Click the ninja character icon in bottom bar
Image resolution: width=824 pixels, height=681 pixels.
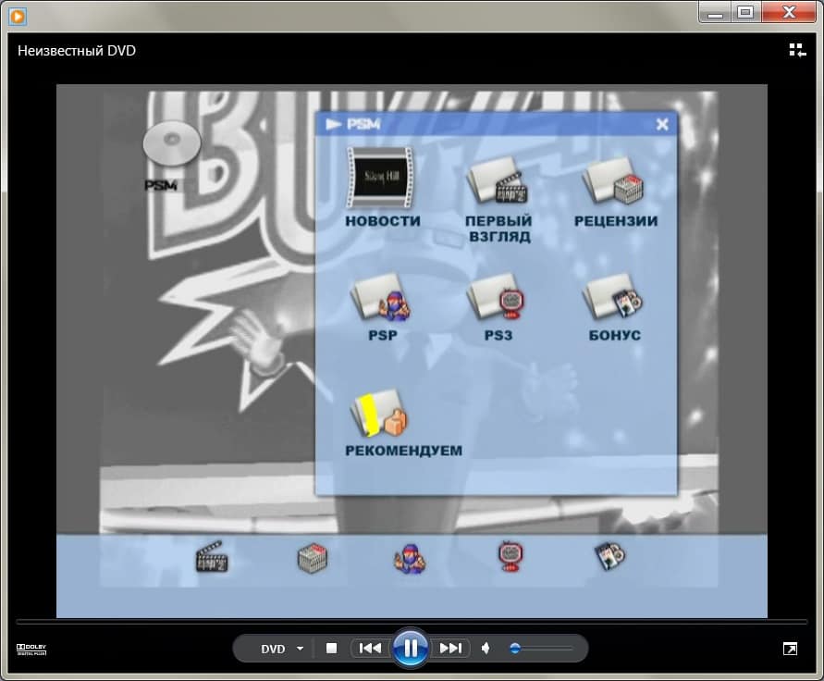pos(410,559)
